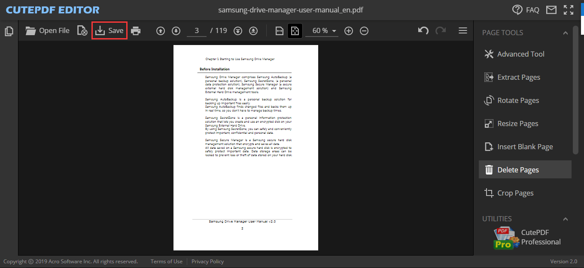
Task: Fit page to width icon
Action: pyautogui.click(x=279, y=31)
